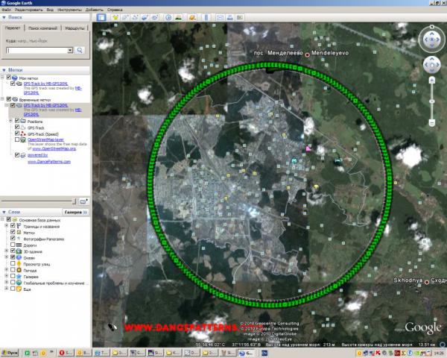Open the www.DancePatterns.com link

[49, 162]
